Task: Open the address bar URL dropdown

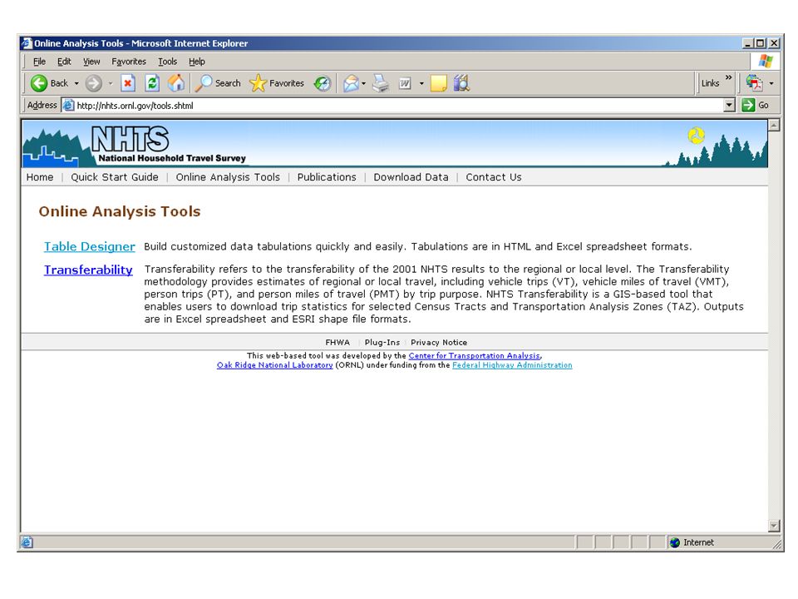Action: pyautogui.click(x=729, y=106)
